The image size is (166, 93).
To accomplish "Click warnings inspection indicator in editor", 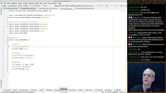I will [122, 11].
